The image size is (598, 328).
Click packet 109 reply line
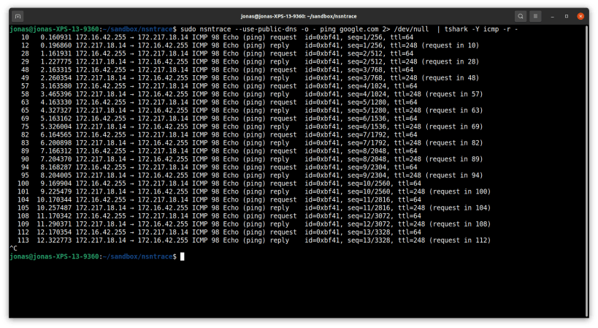click(x=254, y=224)
